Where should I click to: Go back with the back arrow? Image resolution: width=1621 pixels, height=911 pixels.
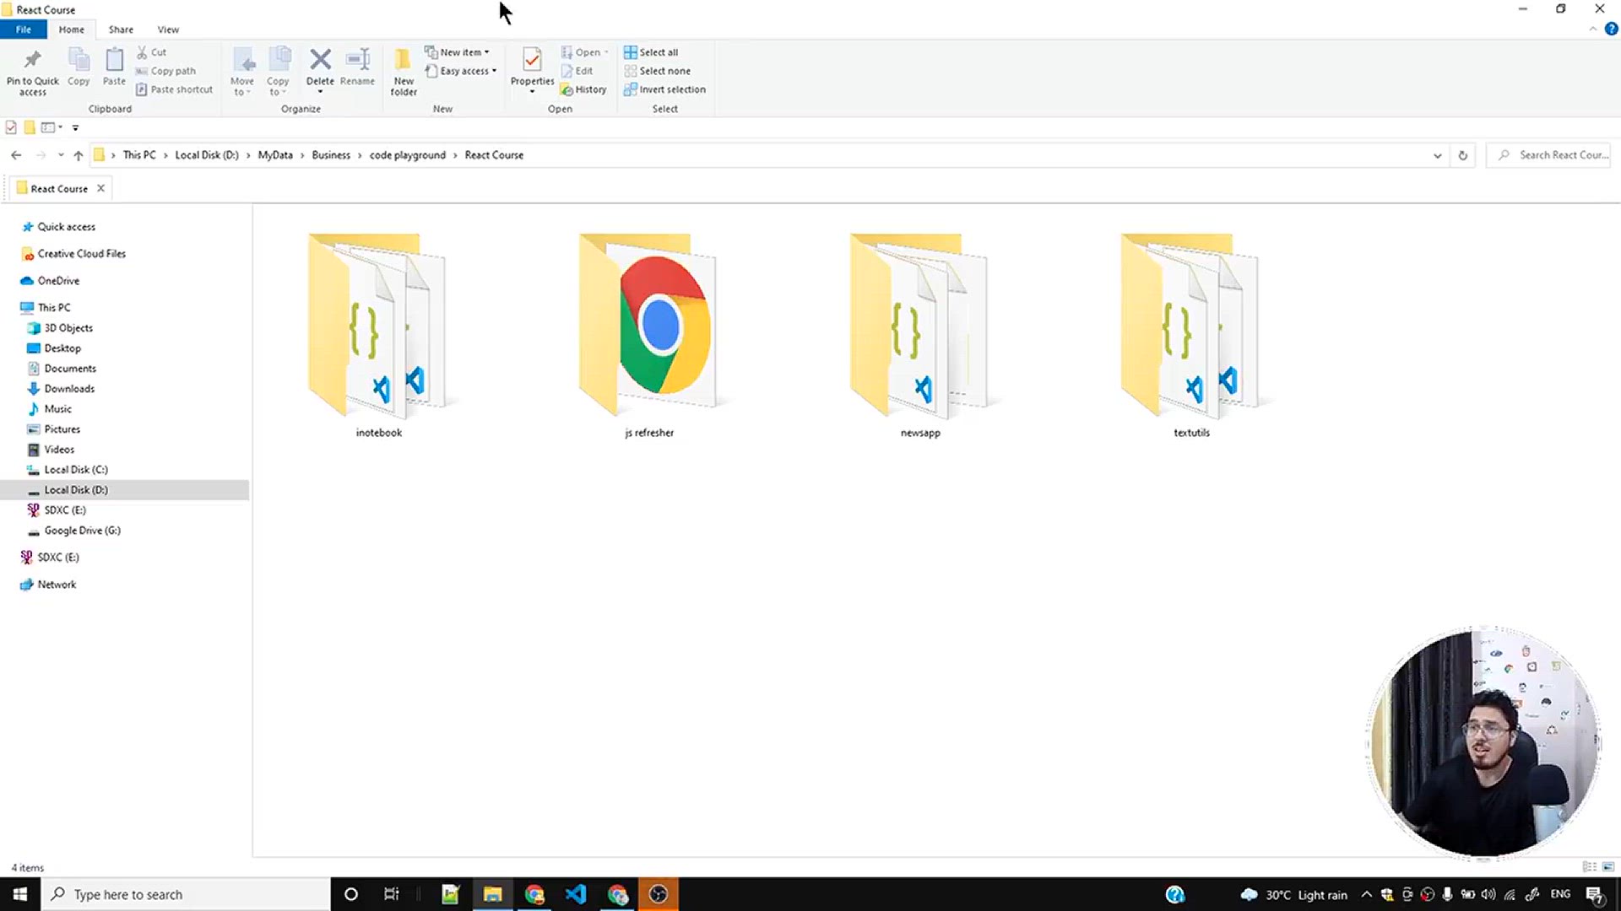16,155
